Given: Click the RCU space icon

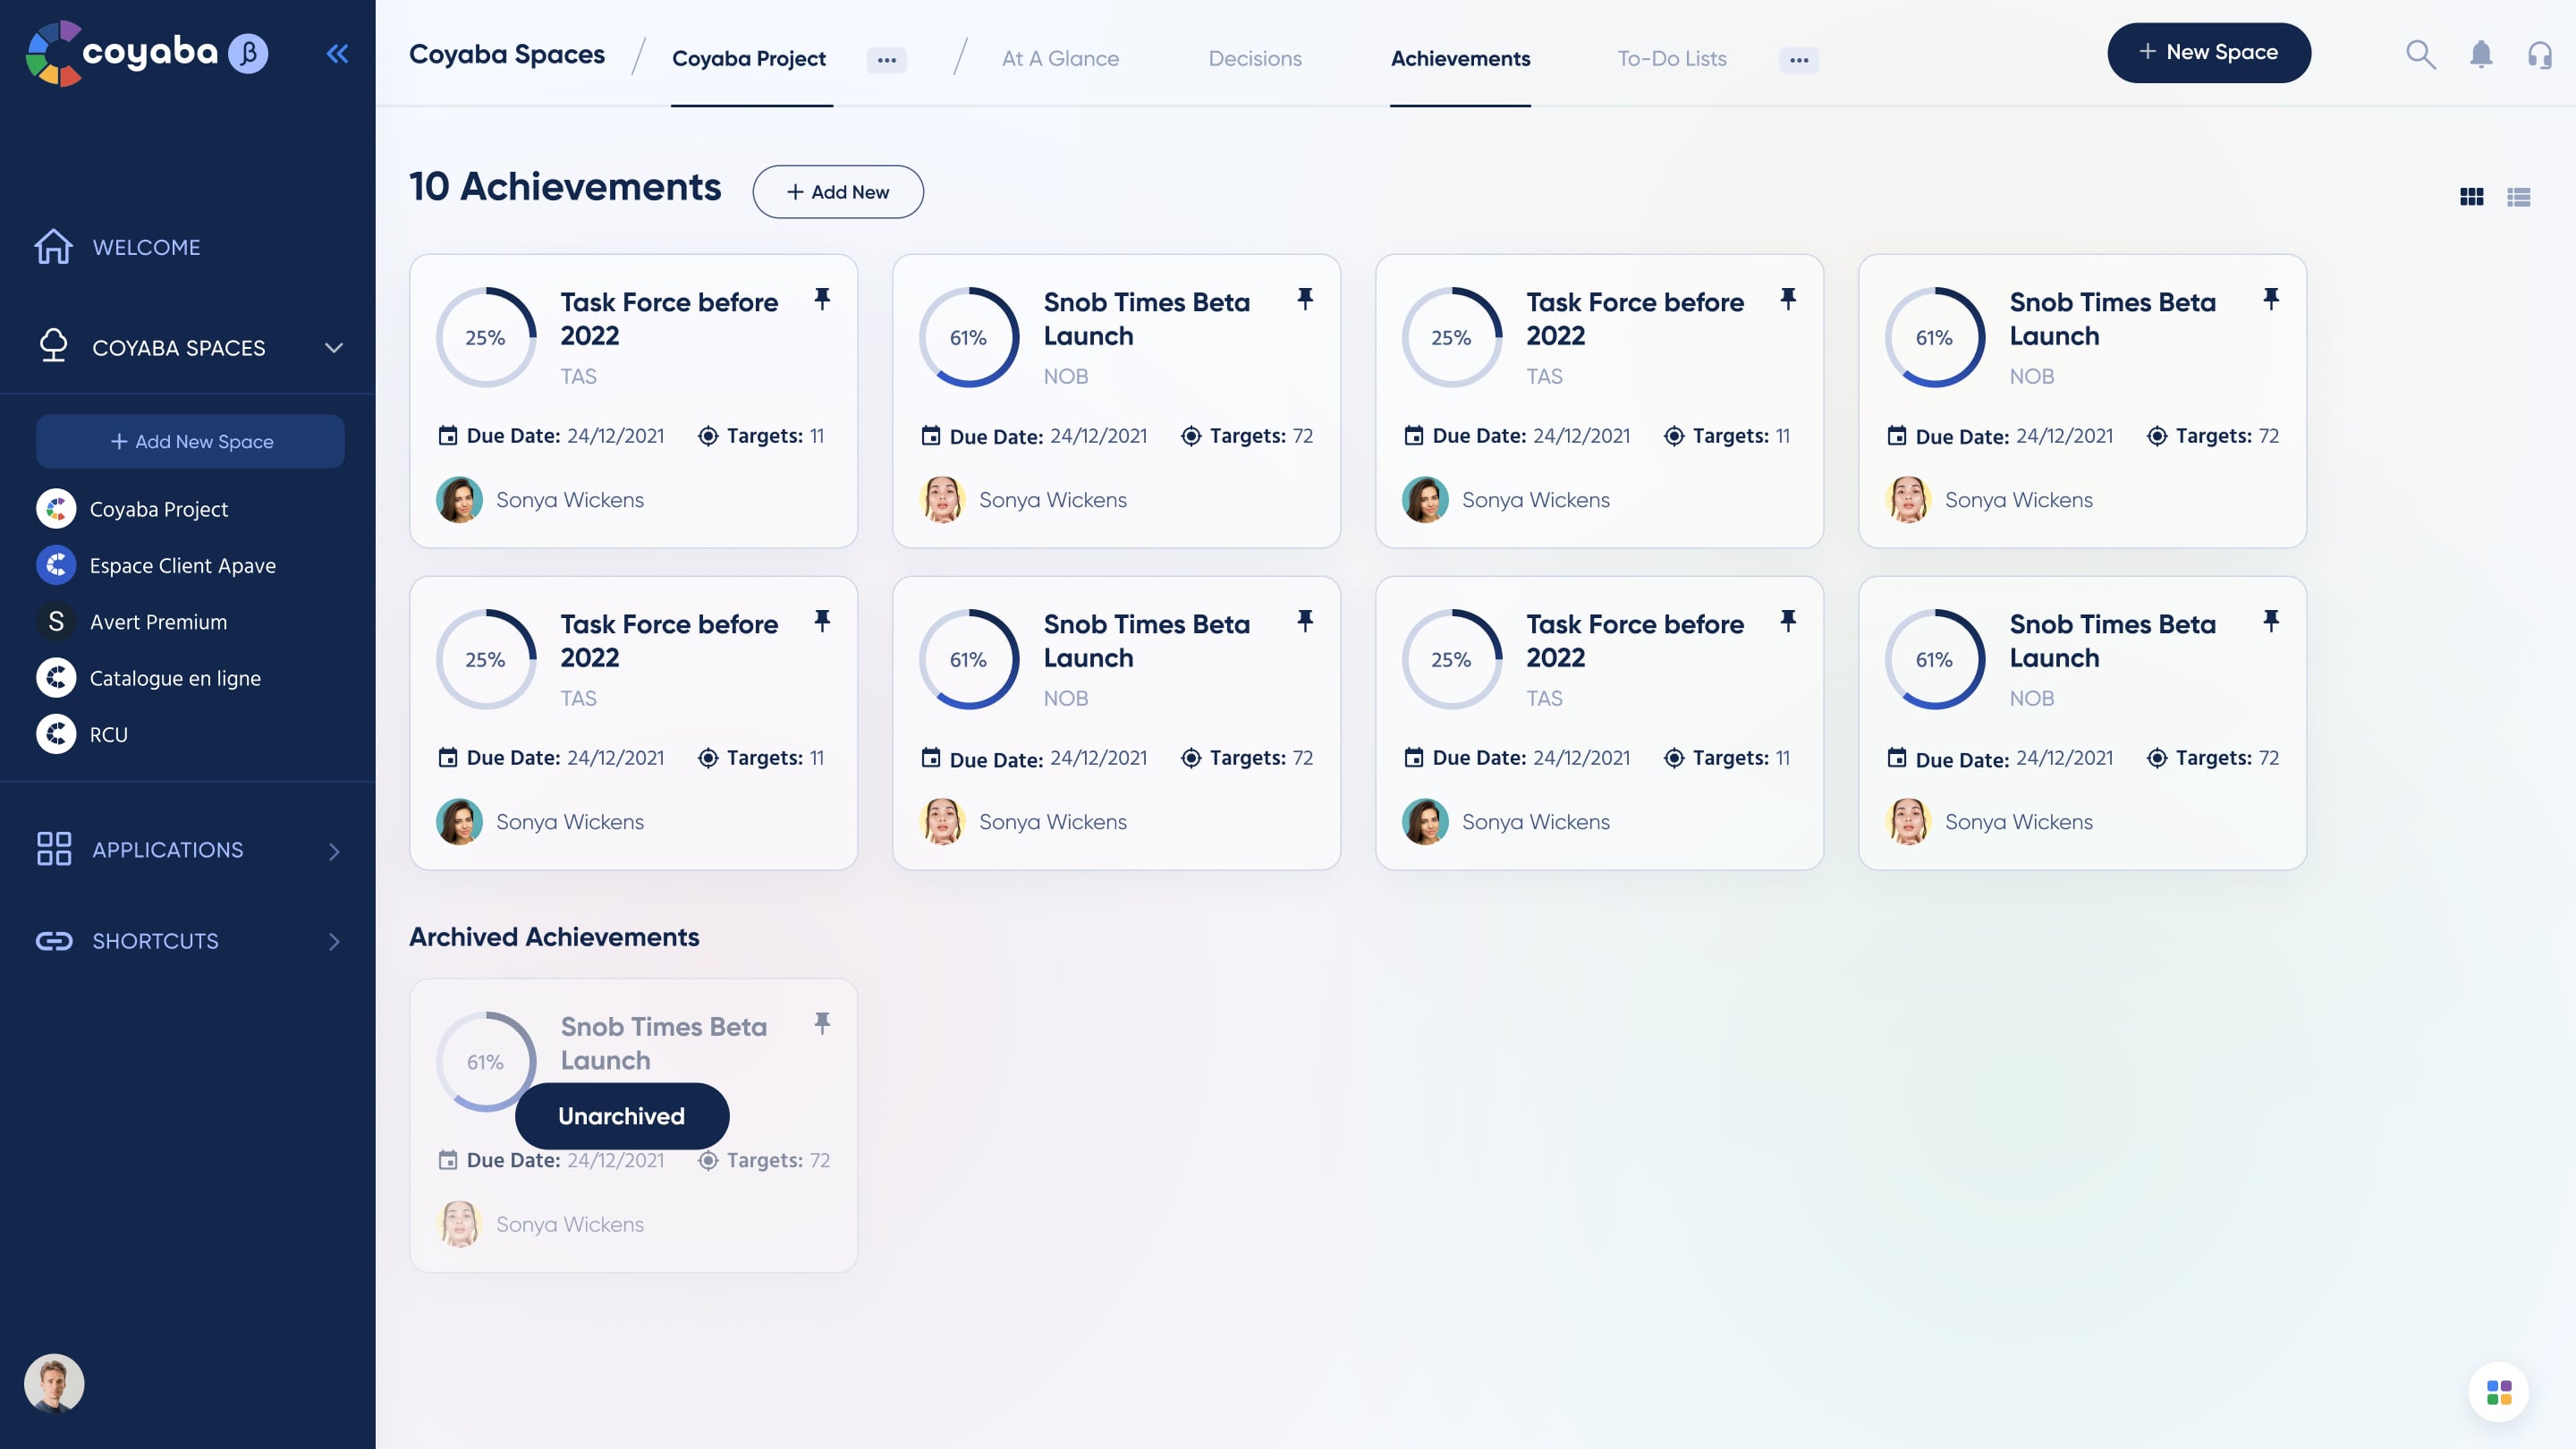Looking at the screenshot, I should tap(56, 734).
